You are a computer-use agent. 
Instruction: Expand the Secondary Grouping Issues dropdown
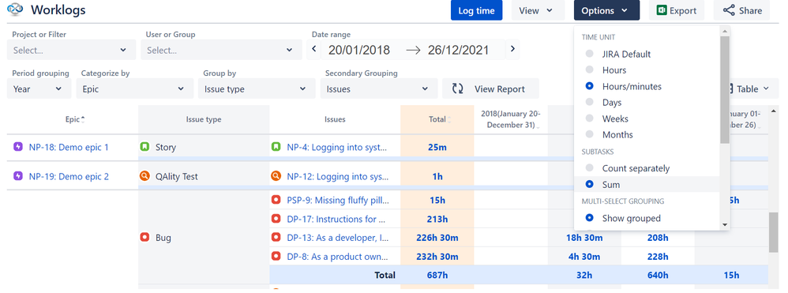379,89
